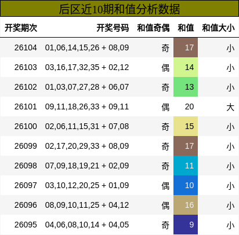This screenshot has width=239, height=235.
Task: Click numbers 03,16,17,32,35 + 02,12
Action: (x=87, y=67)
